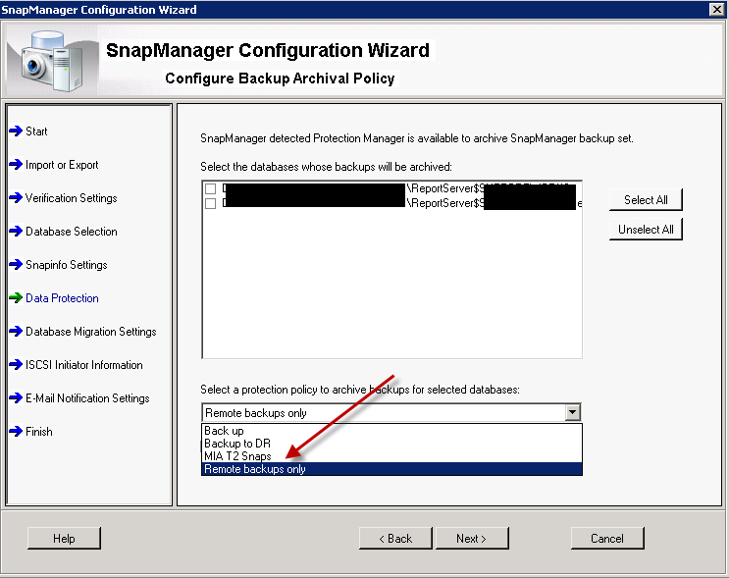
Task: Select the first ReportServer database row text
Action: [402, 188]
